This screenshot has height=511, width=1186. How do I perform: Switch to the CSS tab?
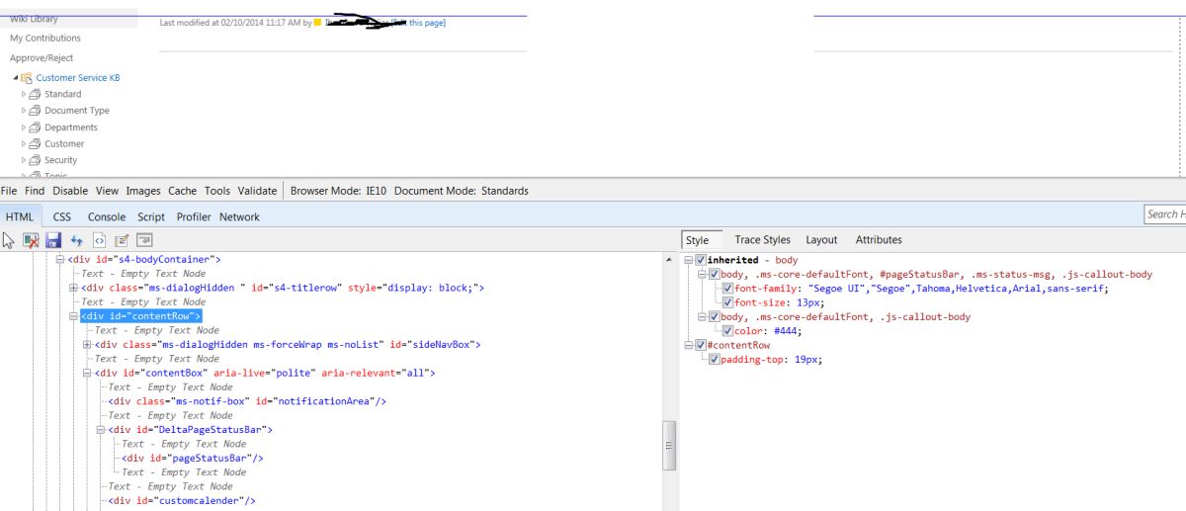tap(61, 217)
